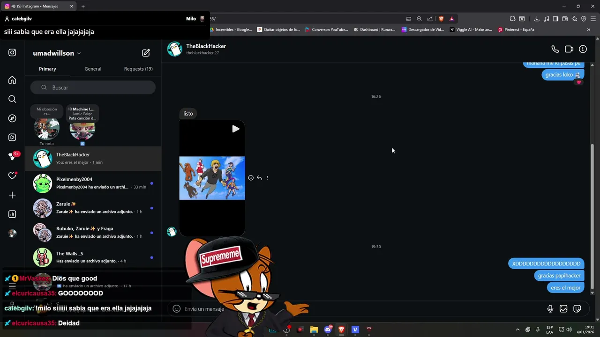The image size is (600, 337).
Task: Open the Requests (19) tab
Action: 138,69
